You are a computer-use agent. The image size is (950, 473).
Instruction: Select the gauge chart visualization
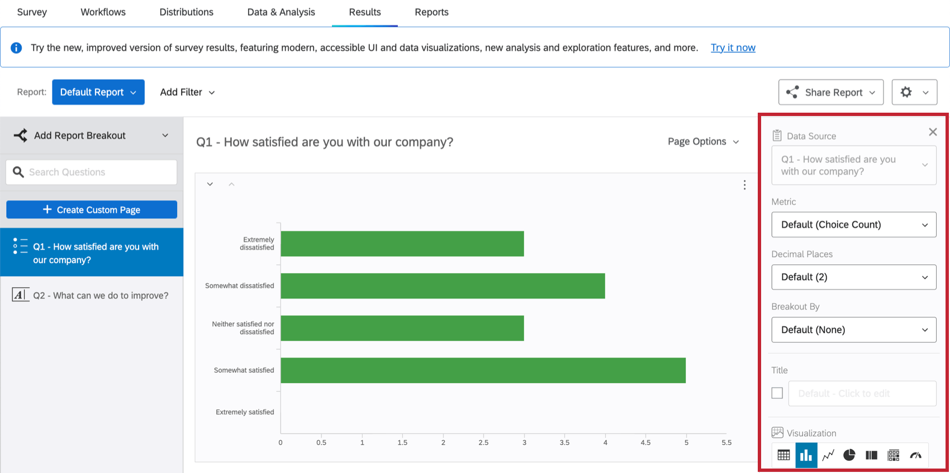point(915,455)
